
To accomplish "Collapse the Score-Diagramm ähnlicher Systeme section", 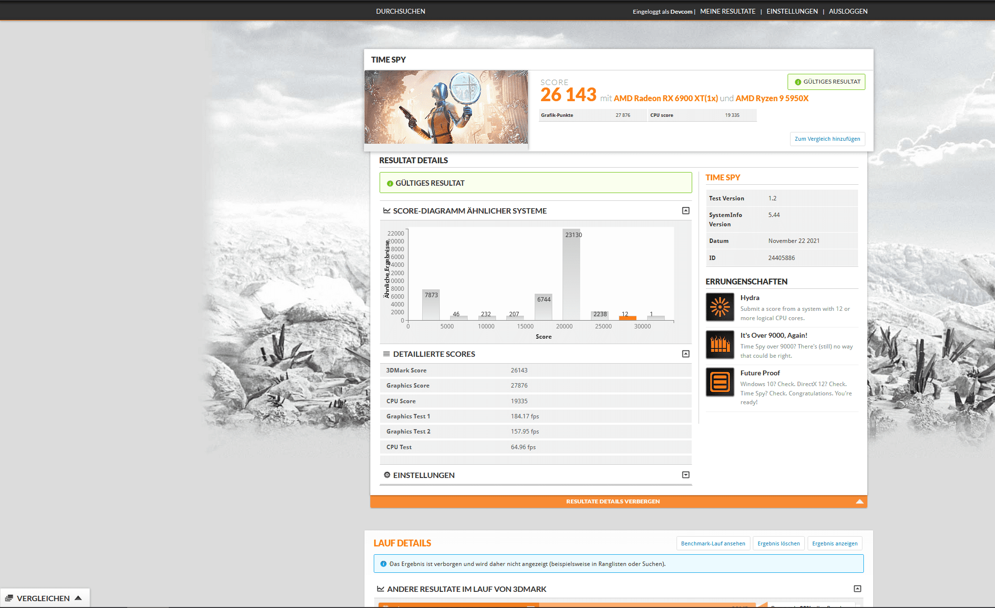I will click(x=686, y=211).
